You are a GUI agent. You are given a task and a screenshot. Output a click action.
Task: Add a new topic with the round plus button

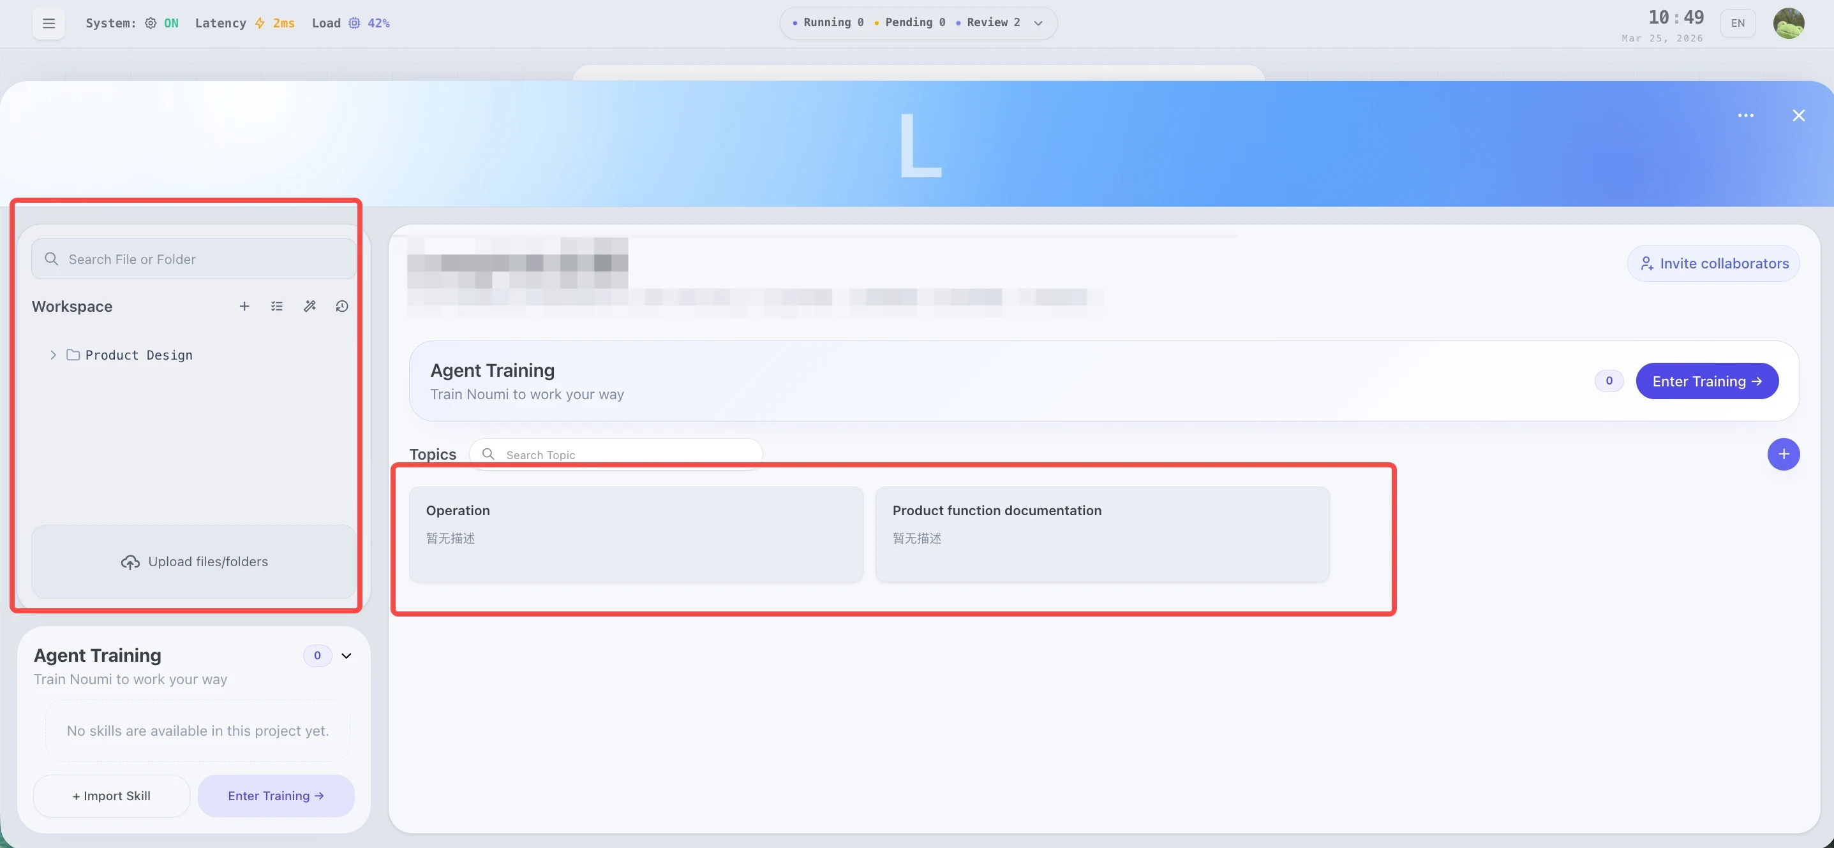(1783, 454)
